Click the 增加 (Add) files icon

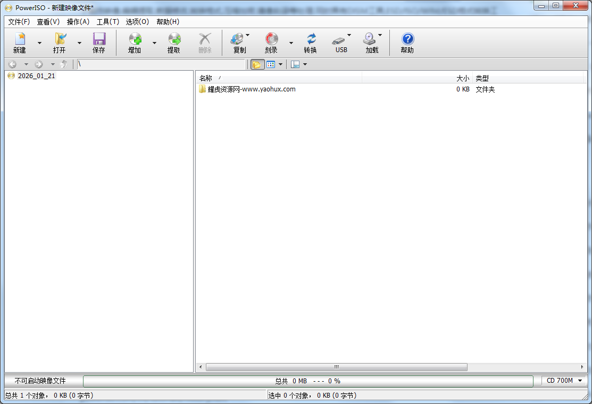tap(135, 43)
